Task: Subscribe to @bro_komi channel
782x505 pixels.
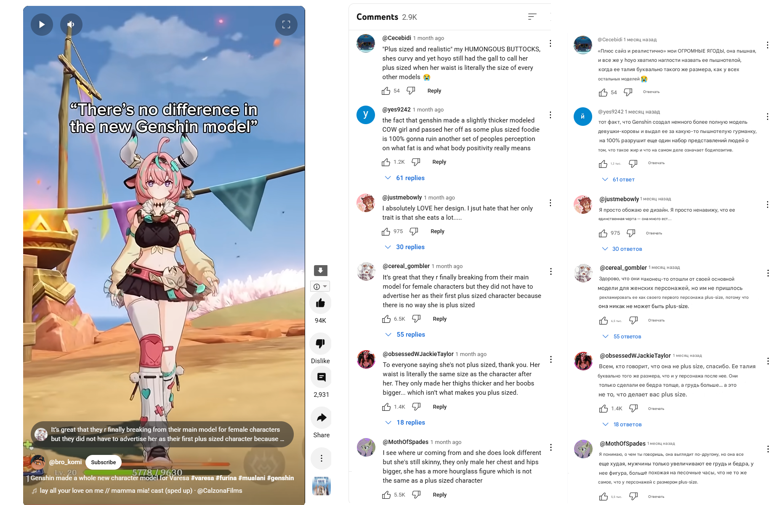Action: [103, 462]
